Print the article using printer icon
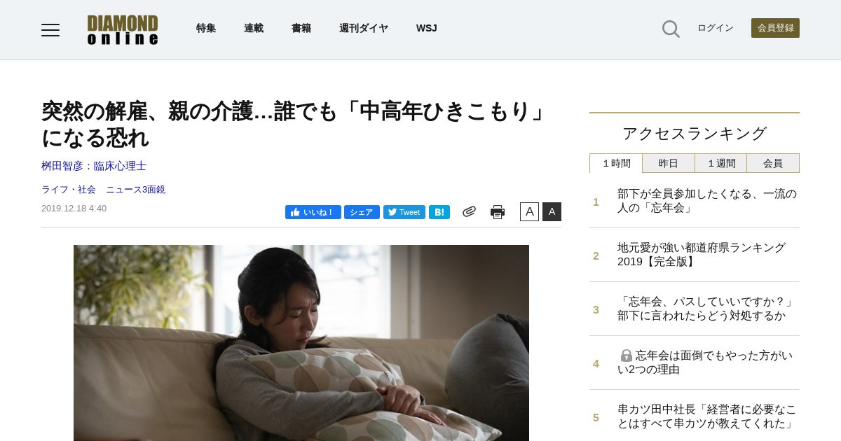 (x=498, y=212)
